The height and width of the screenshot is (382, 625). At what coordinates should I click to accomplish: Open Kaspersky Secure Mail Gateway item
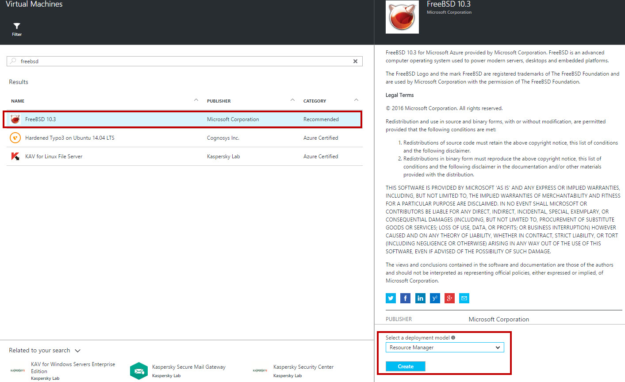point(189,367)
